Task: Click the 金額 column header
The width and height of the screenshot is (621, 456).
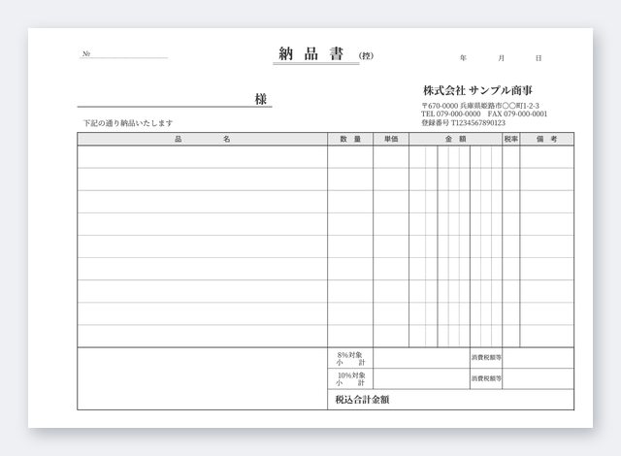Action: coord(455,139)
